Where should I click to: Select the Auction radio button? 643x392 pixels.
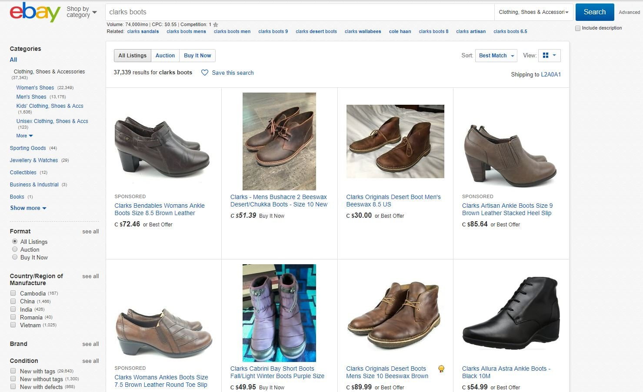15,249
